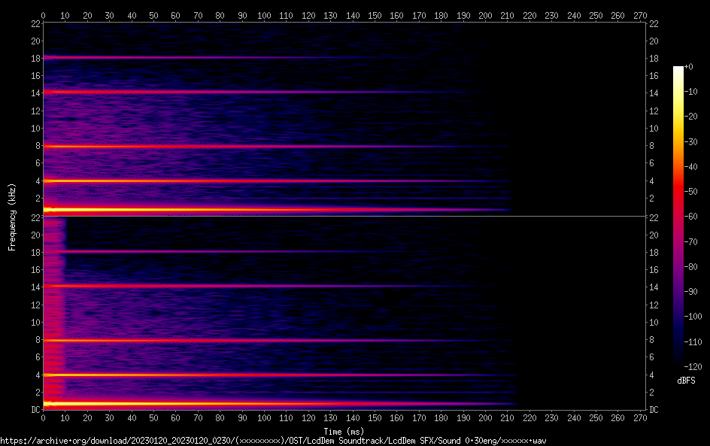Click the 100 ms tick on top time axis
The image size is (710, 446).
[264, 14]
